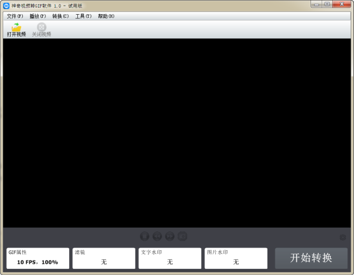Open the 帮助(H) menu
Screen dimensions: 354x275
(x=106, y=16)
